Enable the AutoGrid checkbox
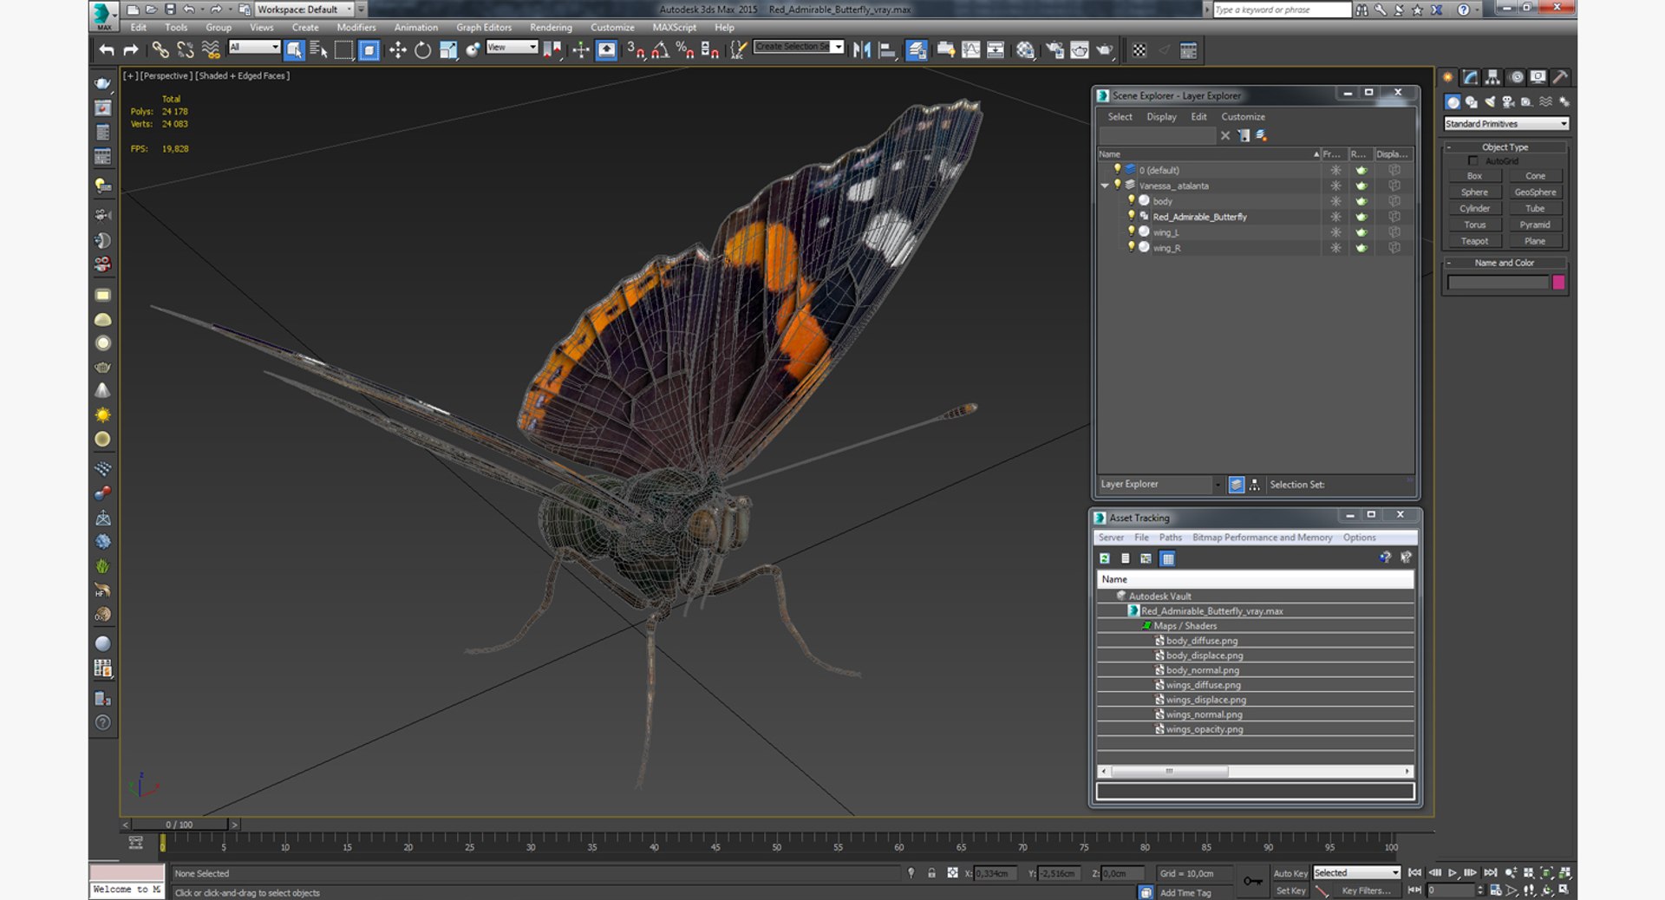 pyautogui.click(x=1472, y=161)
